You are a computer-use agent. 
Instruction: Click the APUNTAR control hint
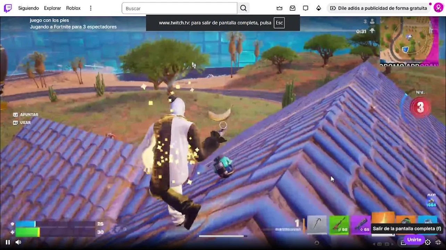26,115
